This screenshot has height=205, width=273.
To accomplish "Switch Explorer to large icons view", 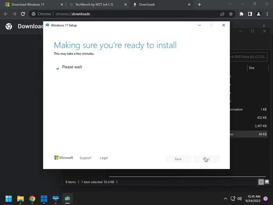I will [x=267, y=182].
